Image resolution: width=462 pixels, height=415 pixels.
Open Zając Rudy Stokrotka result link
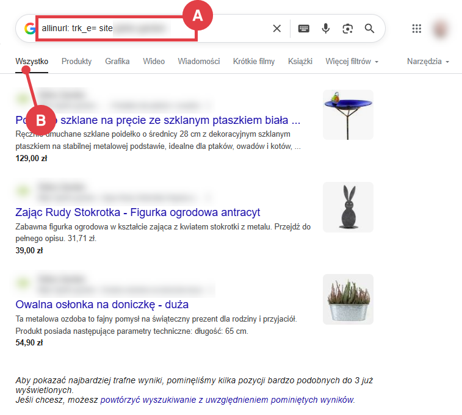click(137, 212)
